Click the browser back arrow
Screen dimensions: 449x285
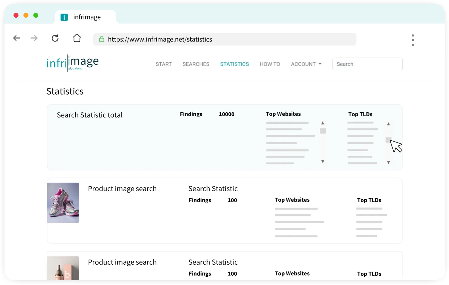pyautogui.click(x=17, y=38)
